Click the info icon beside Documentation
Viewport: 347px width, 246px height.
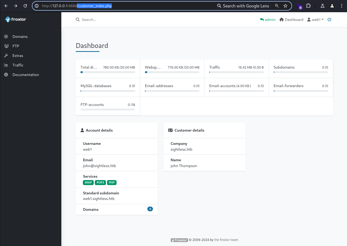(6, 75)
